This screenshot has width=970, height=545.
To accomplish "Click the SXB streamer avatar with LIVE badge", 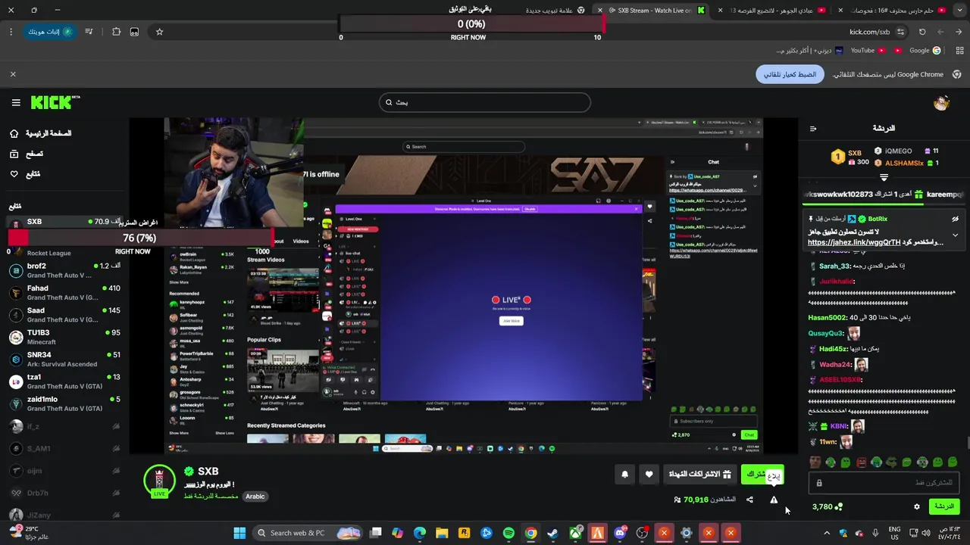I will 159,481.
